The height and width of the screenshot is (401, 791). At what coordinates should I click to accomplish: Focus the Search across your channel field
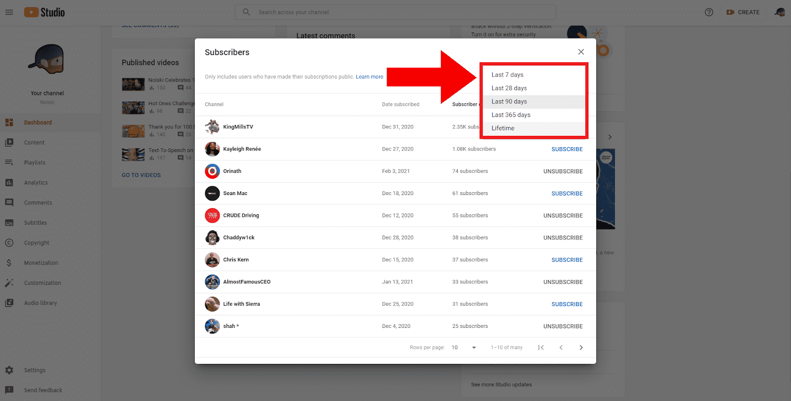tap(395, 12)
